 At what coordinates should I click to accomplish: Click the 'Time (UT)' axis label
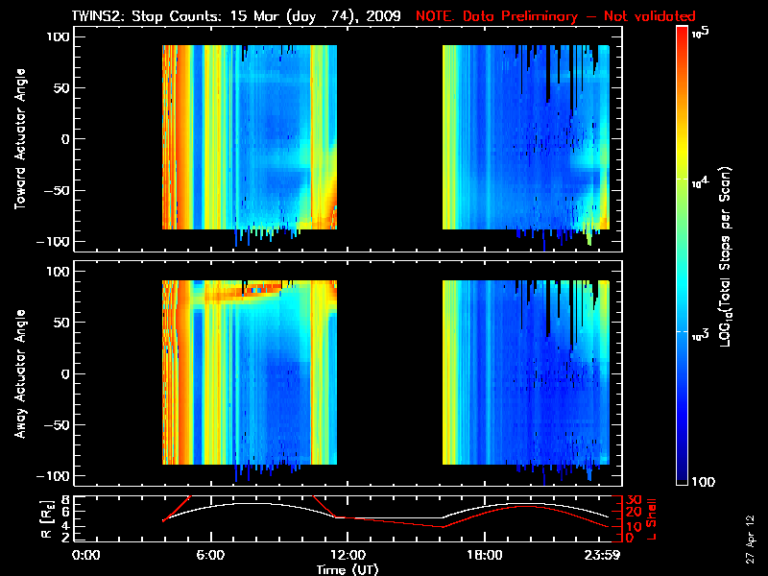tap(348, 569)
